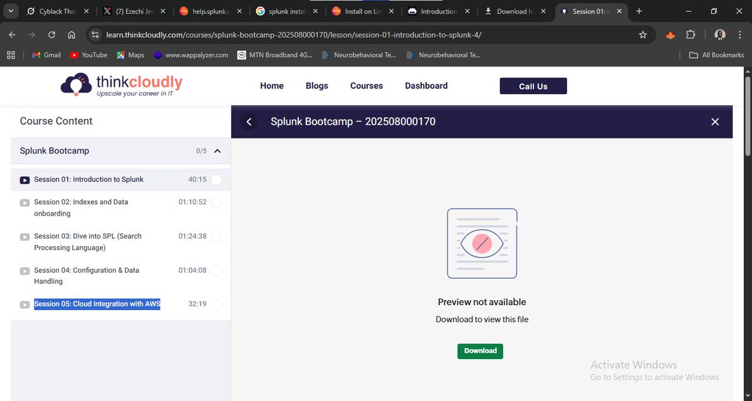The height and width of the screenshot is (401, 752).
Task: Click the Session 01 play icon
Action: (24, 179)
